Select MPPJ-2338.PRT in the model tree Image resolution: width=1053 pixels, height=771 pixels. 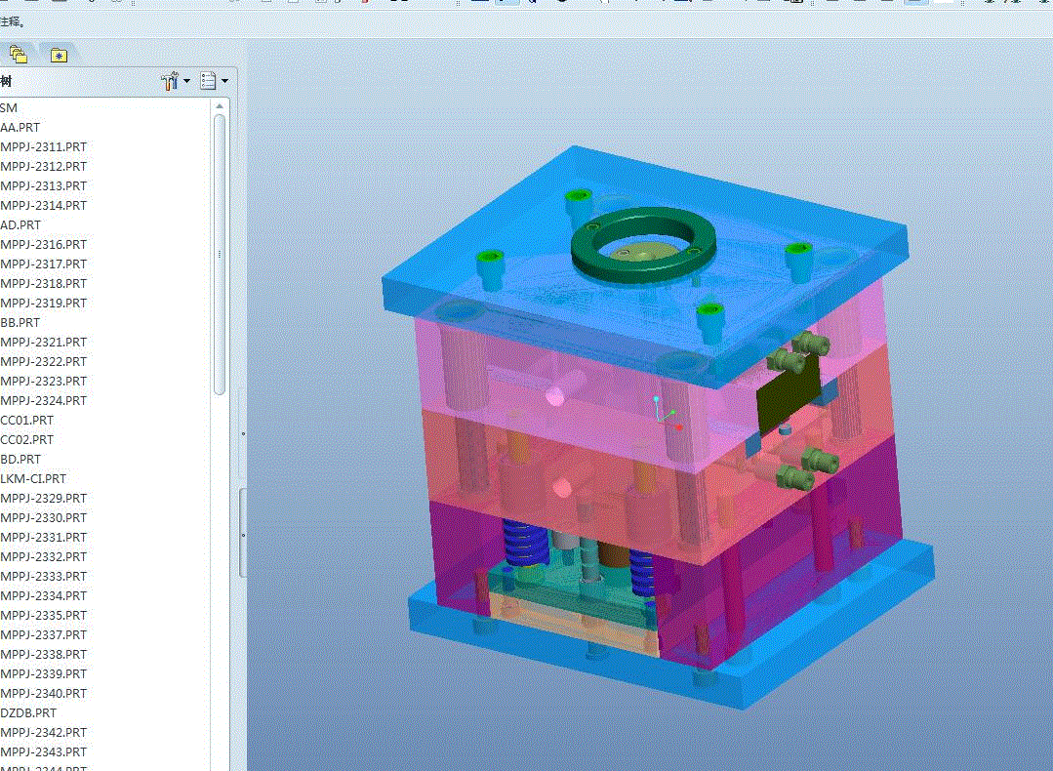(44, 654)
